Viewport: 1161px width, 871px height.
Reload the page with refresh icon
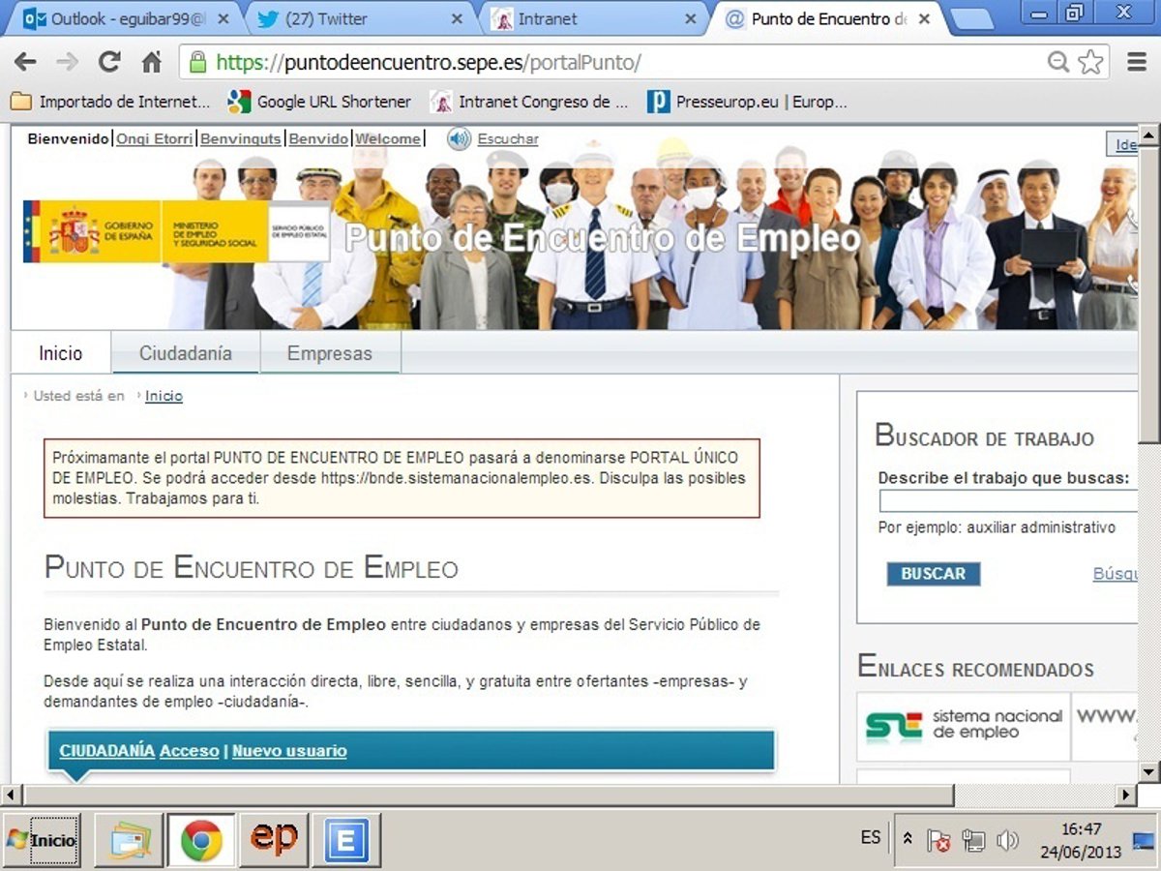tap(109, 63)
